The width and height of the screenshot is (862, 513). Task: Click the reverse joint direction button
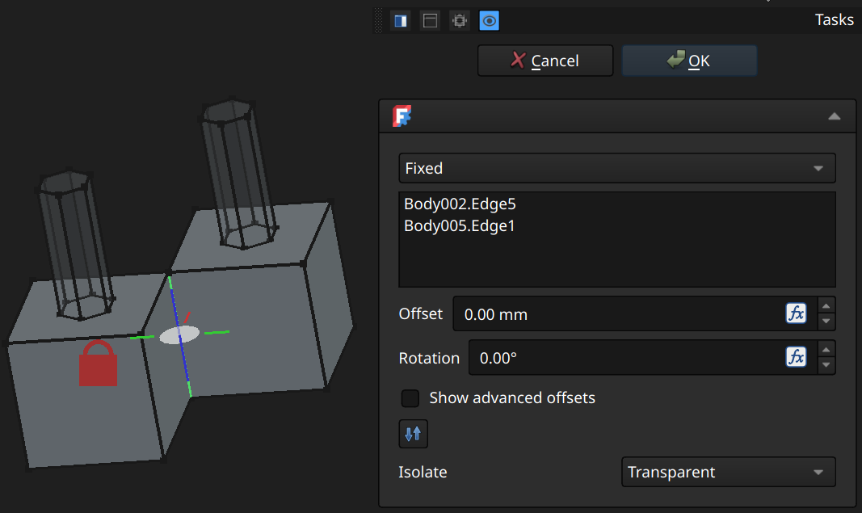click(413, 434)
